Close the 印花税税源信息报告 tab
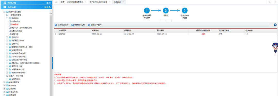Image resolution: width=278 pixels, height=96 pixels. pos(86,2)
